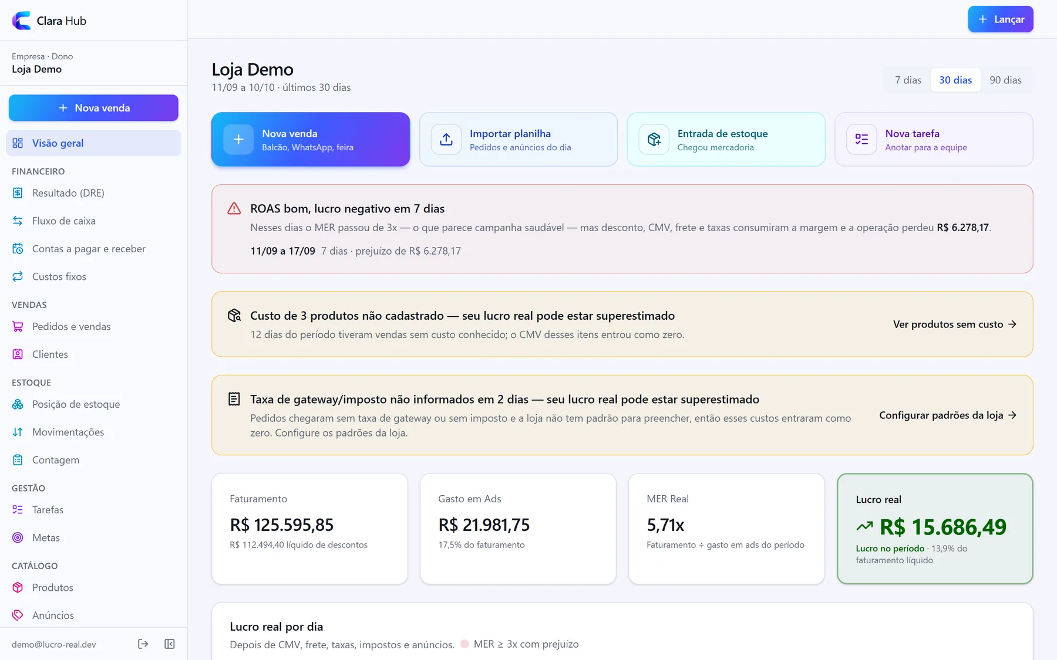Follow Configurar padrões da loja link

coord(948,415)
